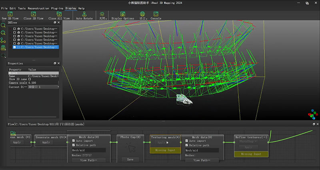Click the Properties panel horizontal scrollbar
Image resolution: width=320 pixels, height=170 pixels.
point(33,117)
